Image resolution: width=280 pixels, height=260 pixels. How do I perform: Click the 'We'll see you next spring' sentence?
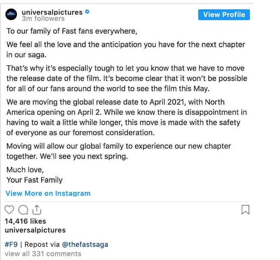pos(84,156)
